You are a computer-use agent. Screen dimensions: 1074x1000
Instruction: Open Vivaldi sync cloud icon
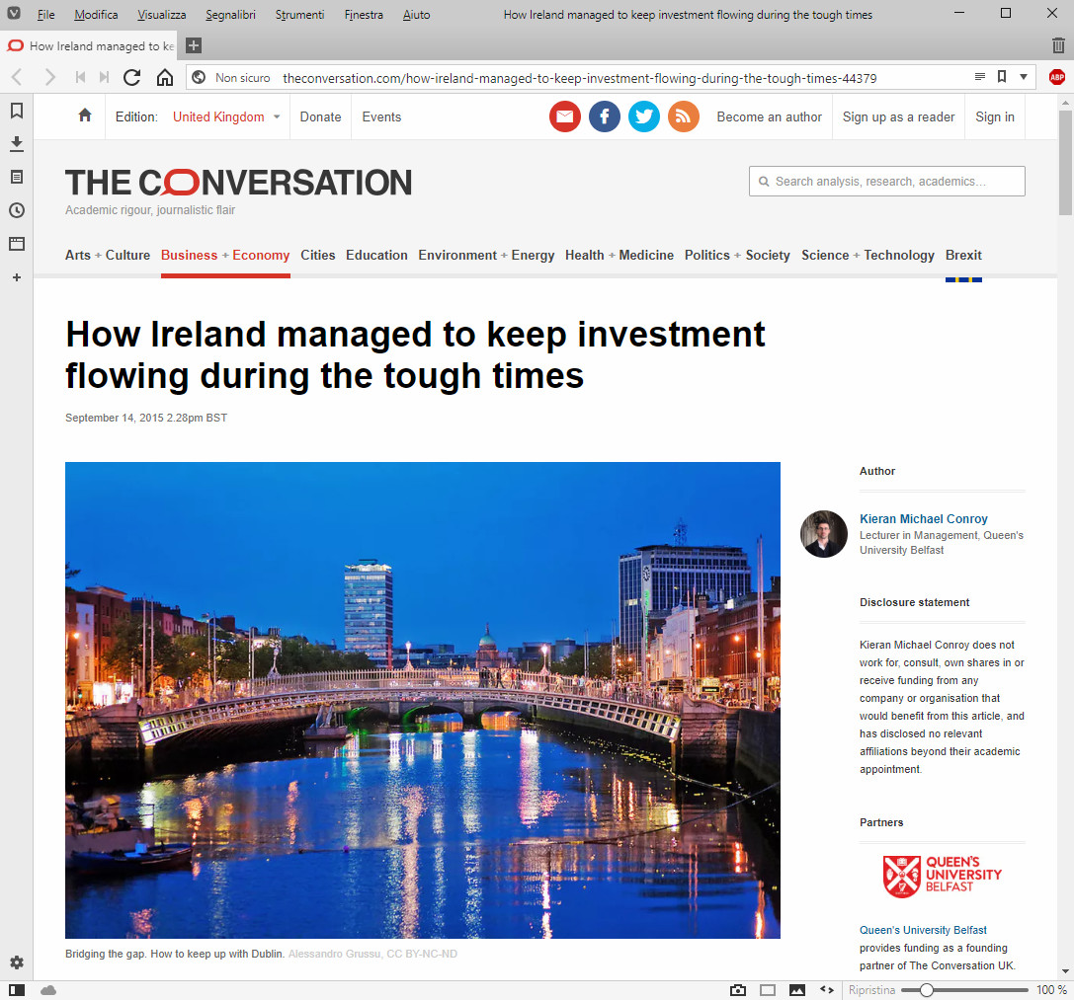click(48, 990)
